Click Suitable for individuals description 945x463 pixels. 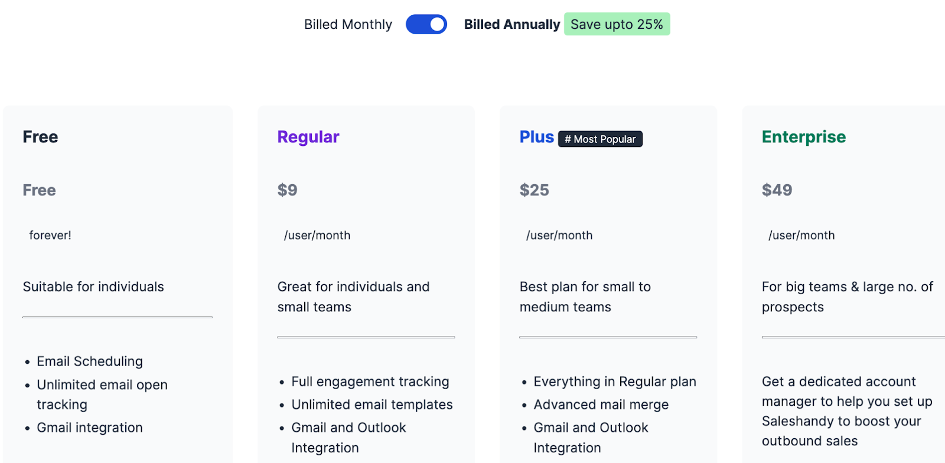[93, 287]
